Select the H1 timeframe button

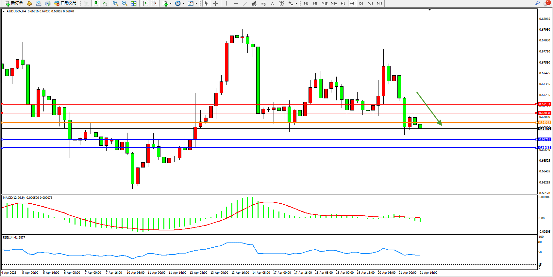[x=343, y=3]
